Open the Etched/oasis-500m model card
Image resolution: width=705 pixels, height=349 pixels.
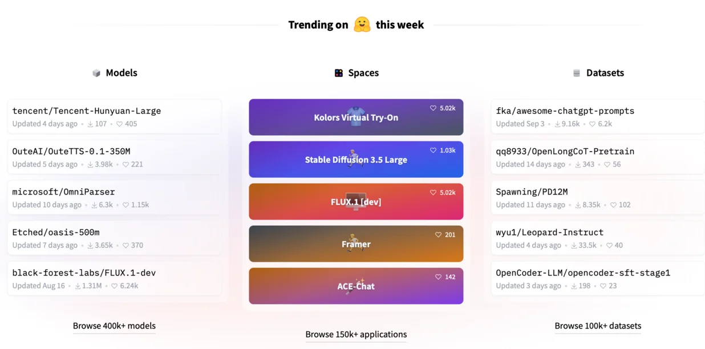tap(56, 233)
